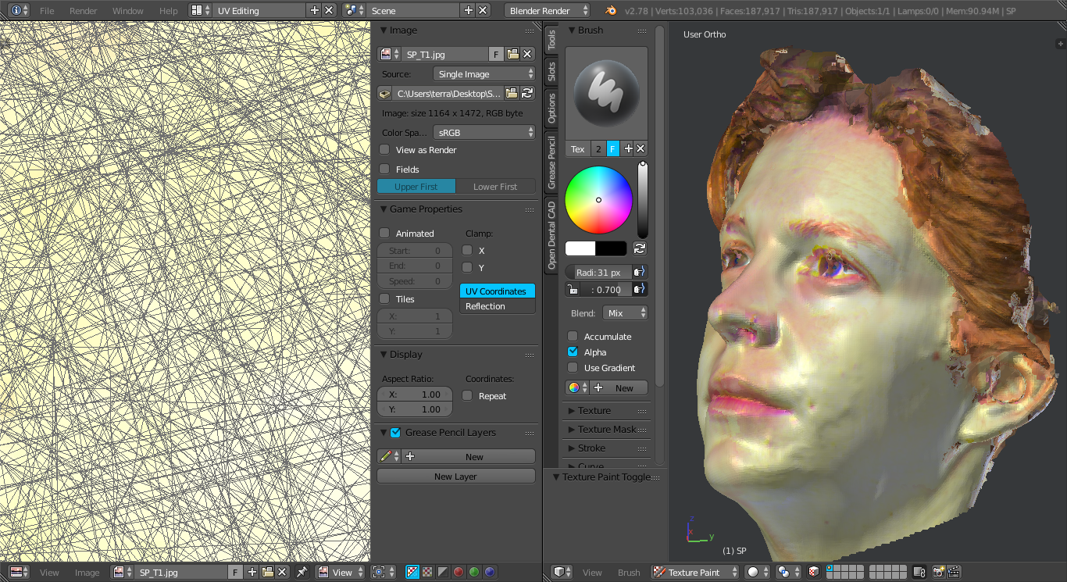Open the color space sRGB dropdown
The image size is (1067, 582).
tap(484, 133)
